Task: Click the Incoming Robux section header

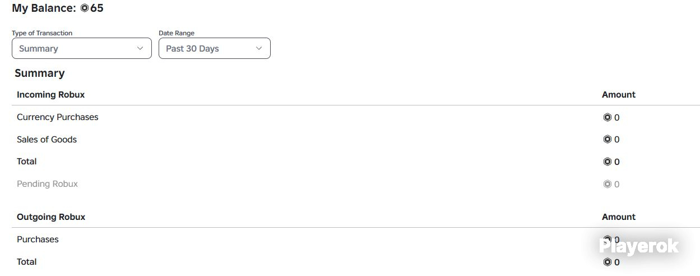Action: pyautogui.click(x=51, y=95)
